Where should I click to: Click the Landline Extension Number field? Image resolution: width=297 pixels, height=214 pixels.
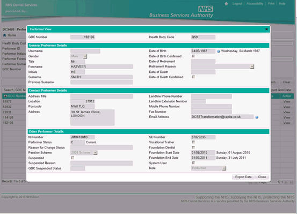199,101
